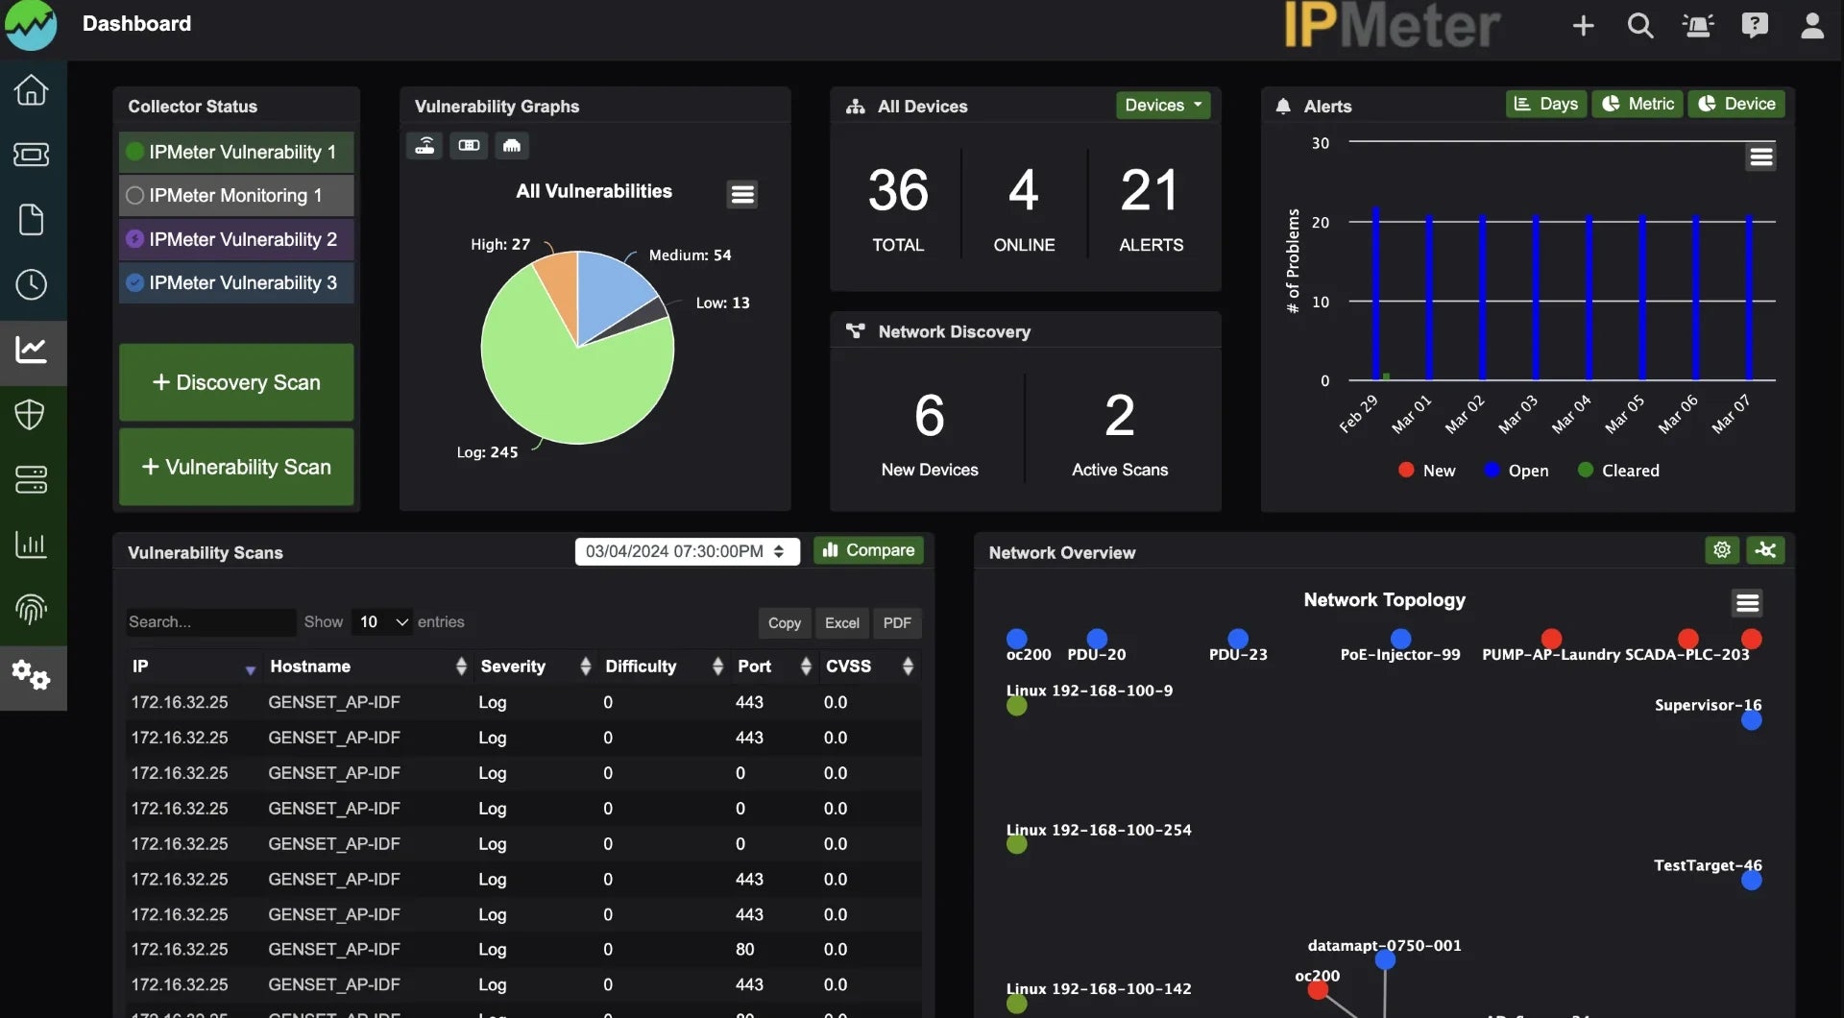Viewport: 1844px width, 1018px height.
Task: Open the documents sidebar icon
Action: [x=31, y=220]
